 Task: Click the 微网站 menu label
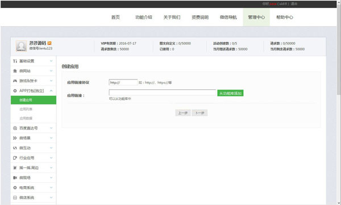click(25, 71)
